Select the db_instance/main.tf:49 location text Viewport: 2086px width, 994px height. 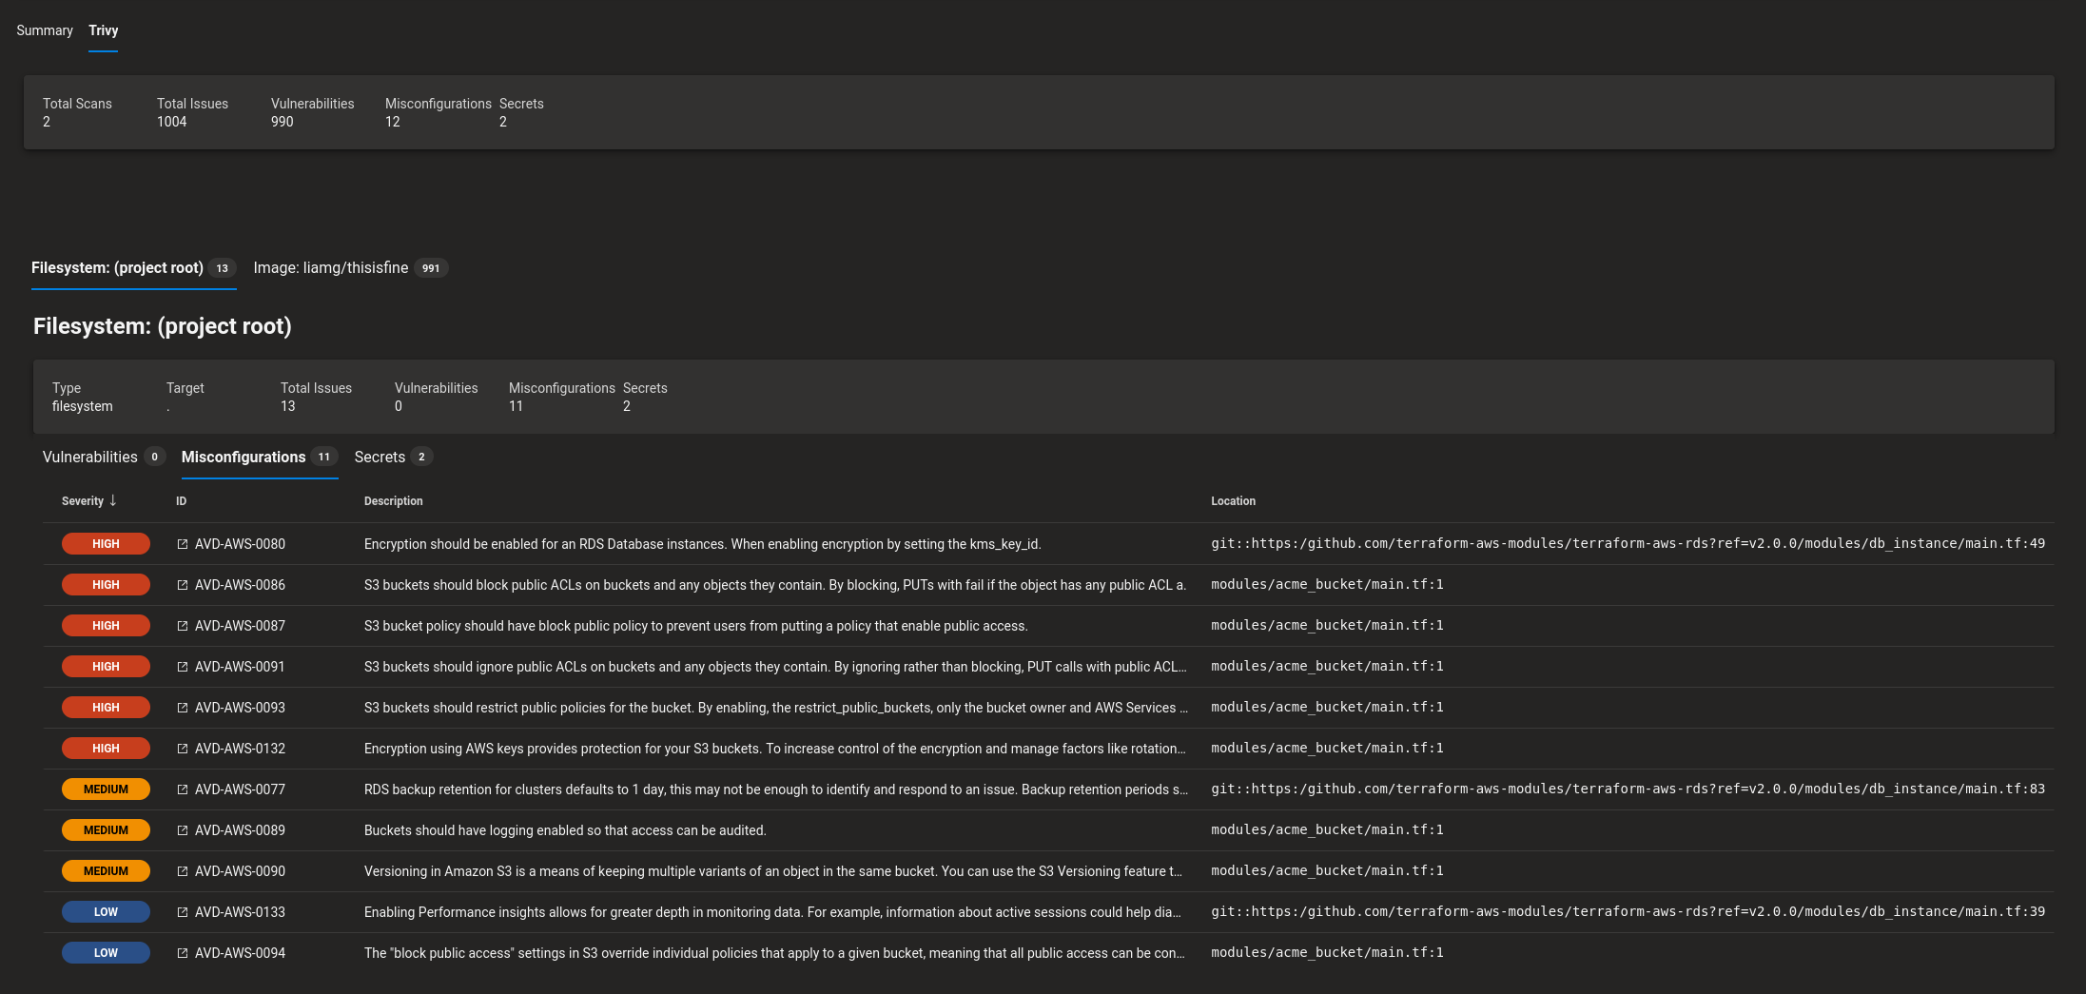click(x=1628, y=544)
